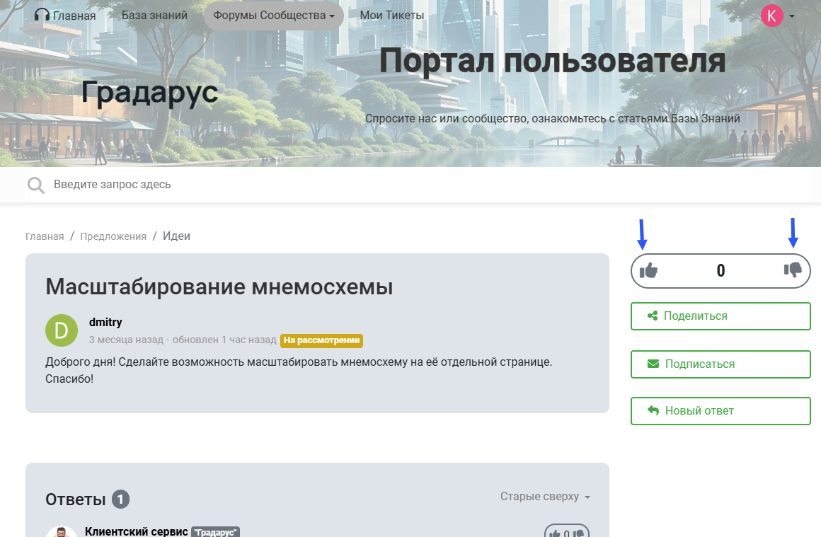The image size is (821, 537).
Task: Click the thumbs-up icon on the idea
Action: tap(648, 270)
